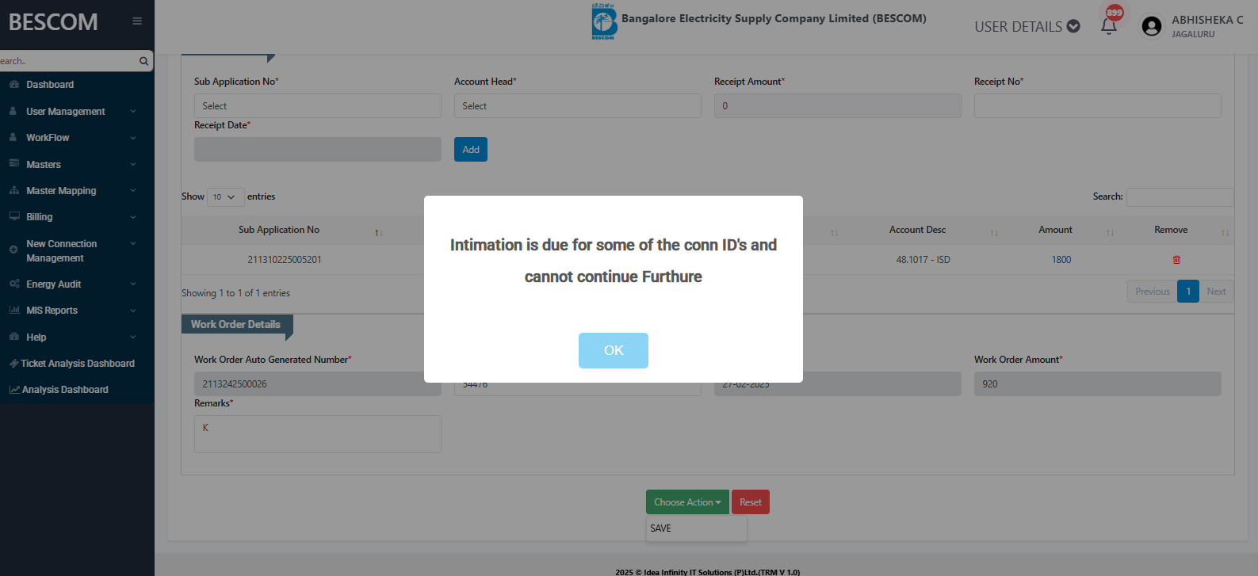
Task: Open Ticket Analysis Dashboard menu item
Action: coord(78,364)
